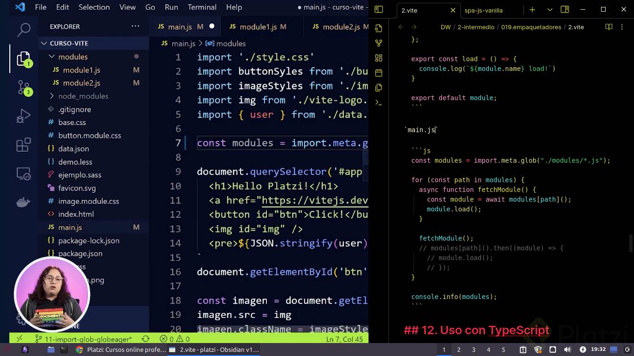634x356 pixels.
Task: Click the remote window indicator in the status bar
Action: 19,339
